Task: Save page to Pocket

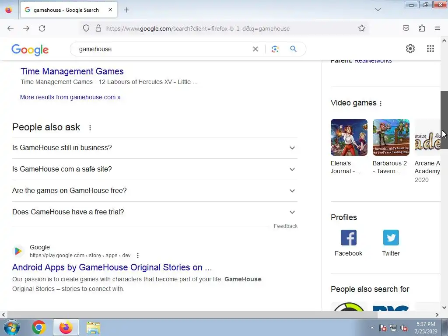Action: click(406, 28)
